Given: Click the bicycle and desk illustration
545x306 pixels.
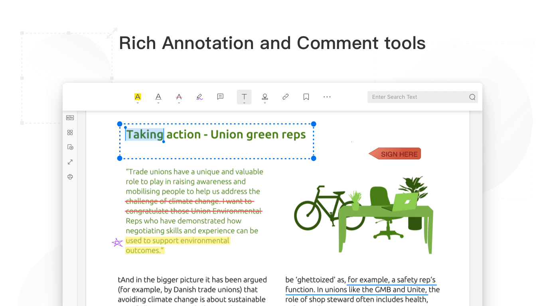Looking at the screenshot, I should (x=363, y=214).
